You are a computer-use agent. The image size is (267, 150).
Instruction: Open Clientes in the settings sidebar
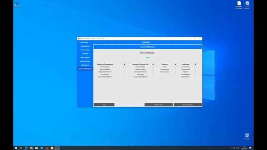point(85,54)
